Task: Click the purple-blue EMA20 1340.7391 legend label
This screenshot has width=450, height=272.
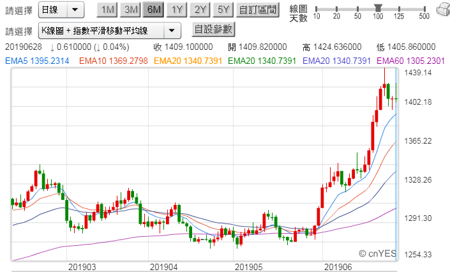Action: tap(336, 61)
